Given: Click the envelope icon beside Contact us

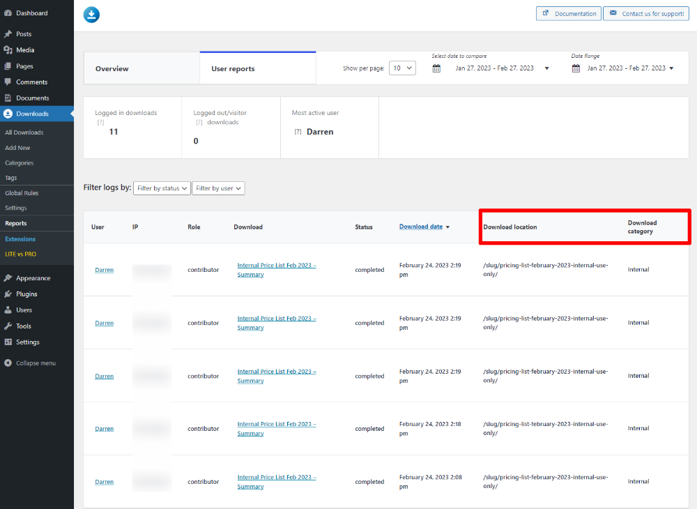Looking at the screenshot, I should (613, 13).
